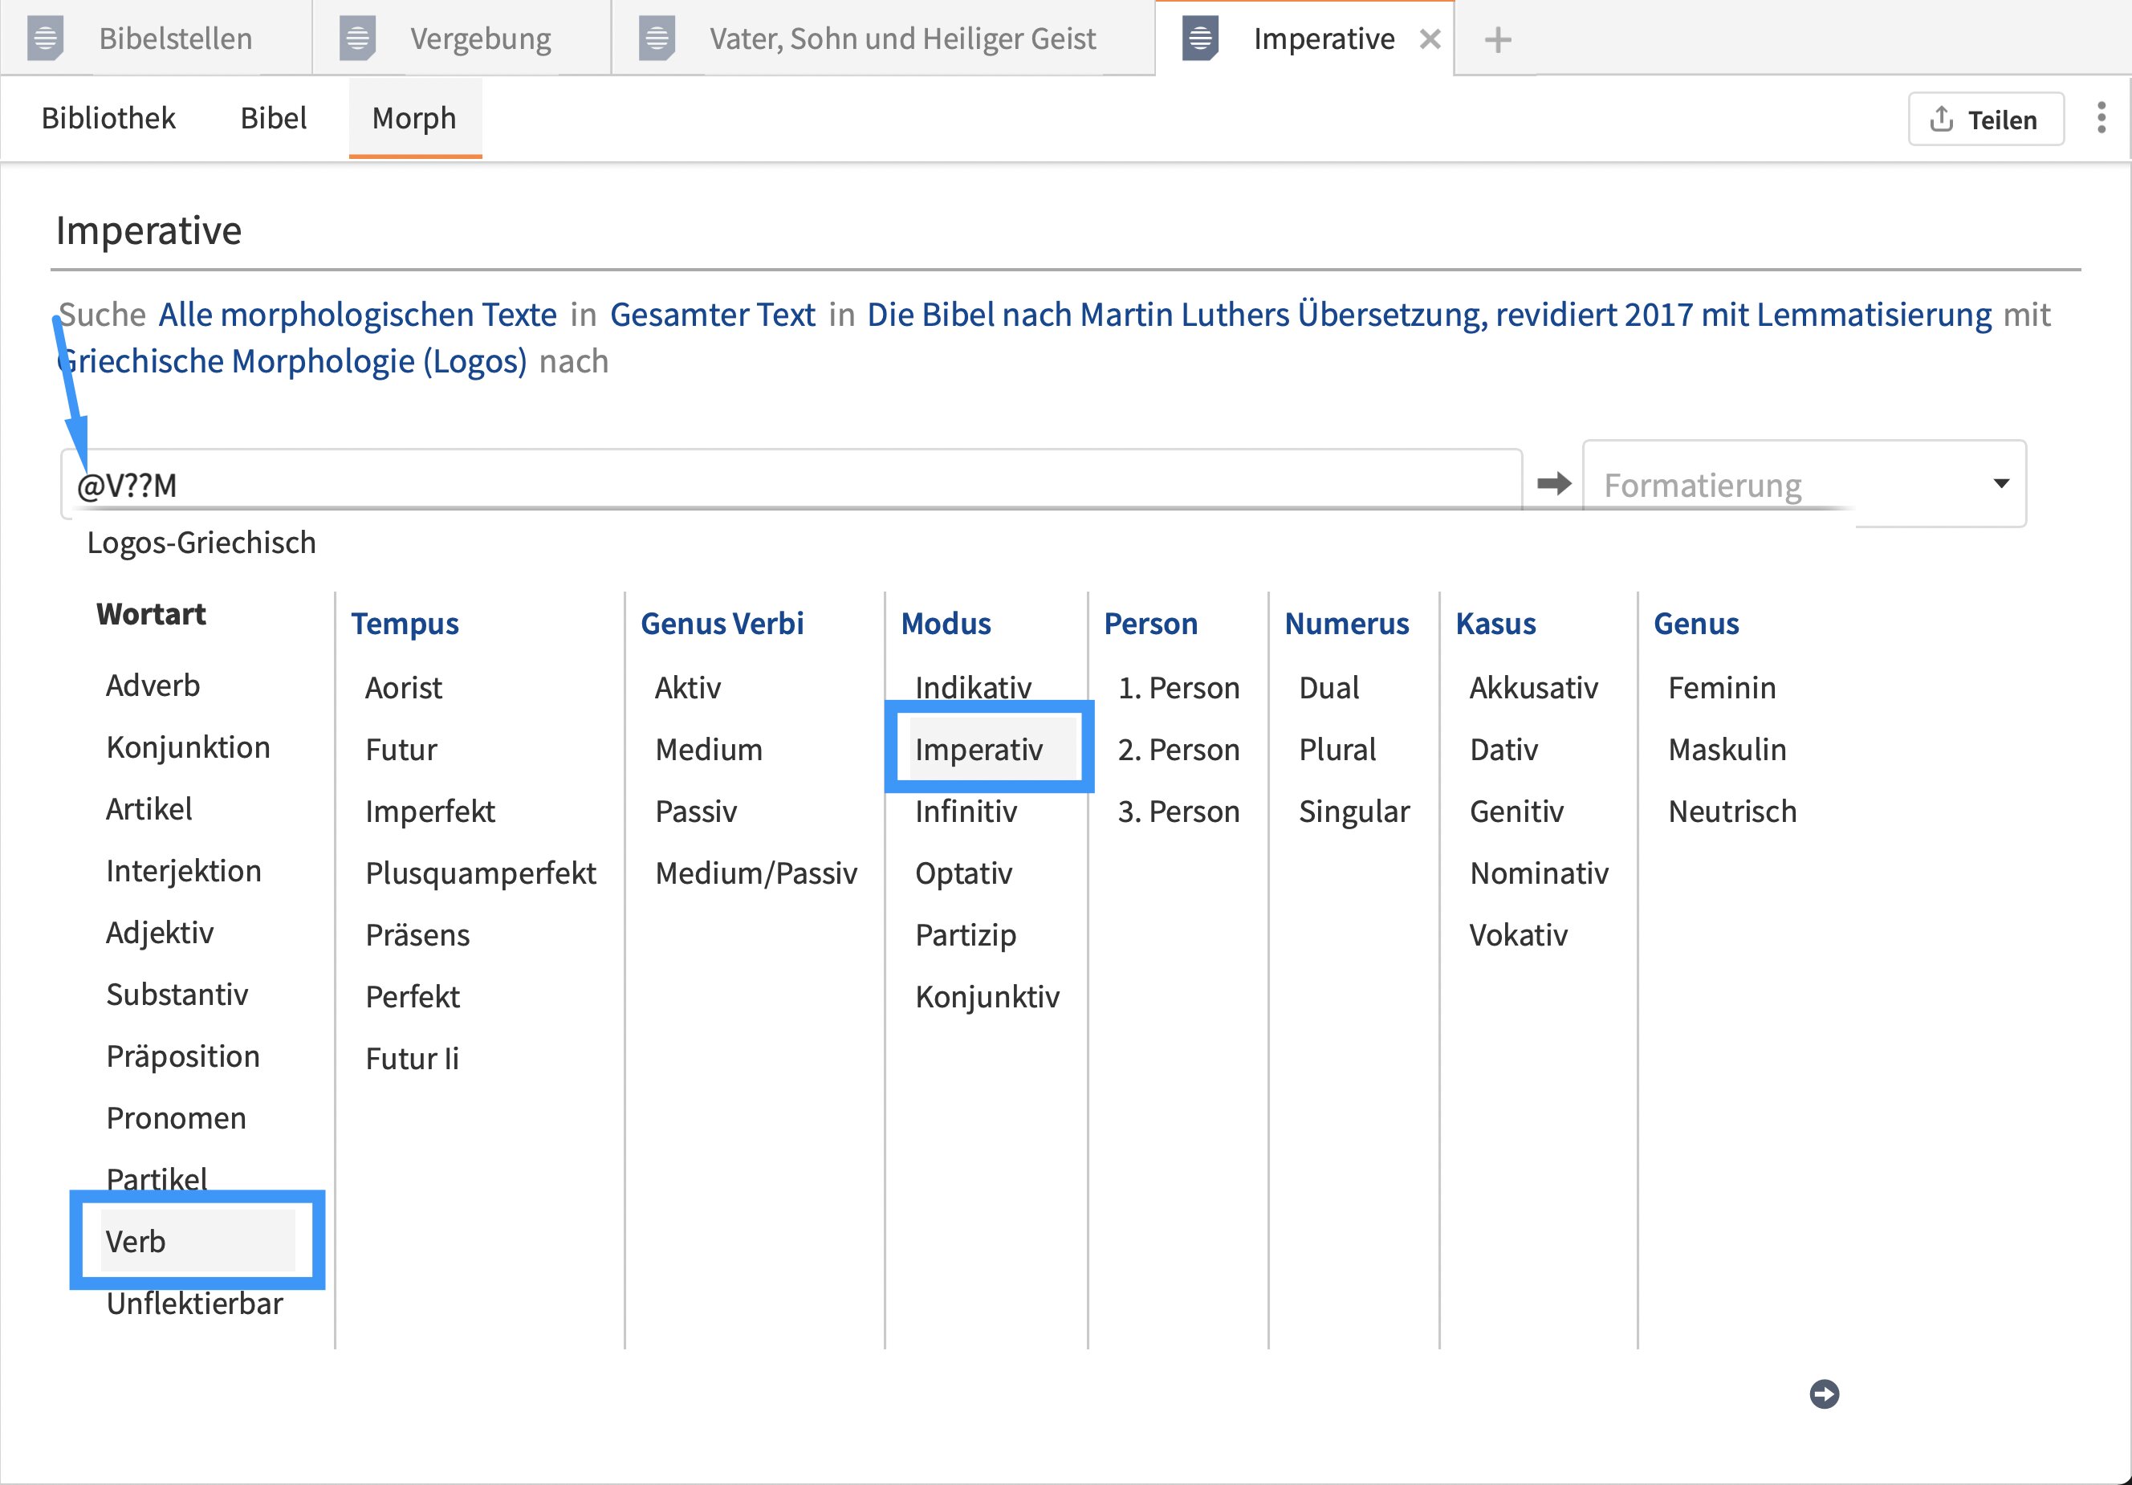Open a new tab with plus icon
The width and height of the screenshot is (2132, 1485).
(x=1497, y=40)
